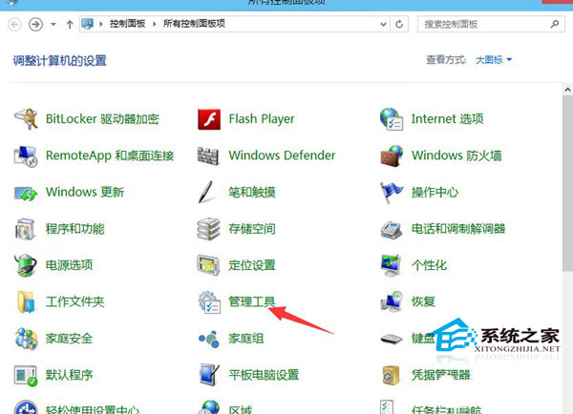
Task: Open the Windows Defender icon
Action: pyautogui.click(x=209, y=155)
